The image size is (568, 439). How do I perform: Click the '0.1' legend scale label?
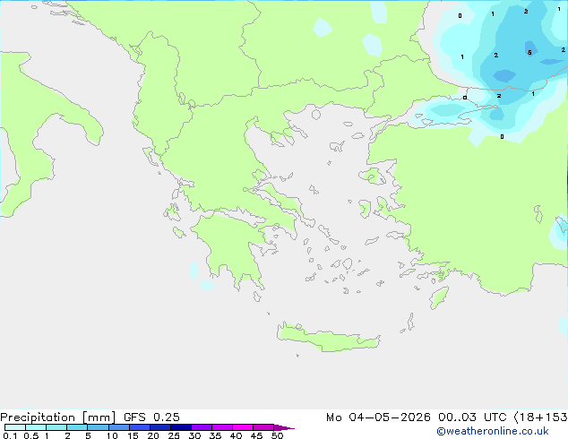tap(10, 435)
